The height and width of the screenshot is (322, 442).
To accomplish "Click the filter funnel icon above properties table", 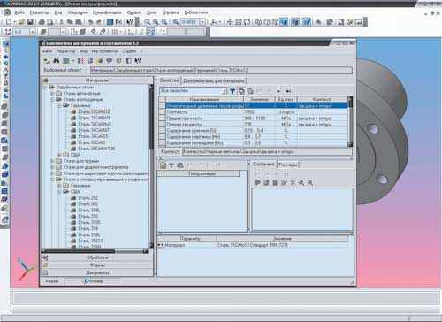I will (232, 91).
